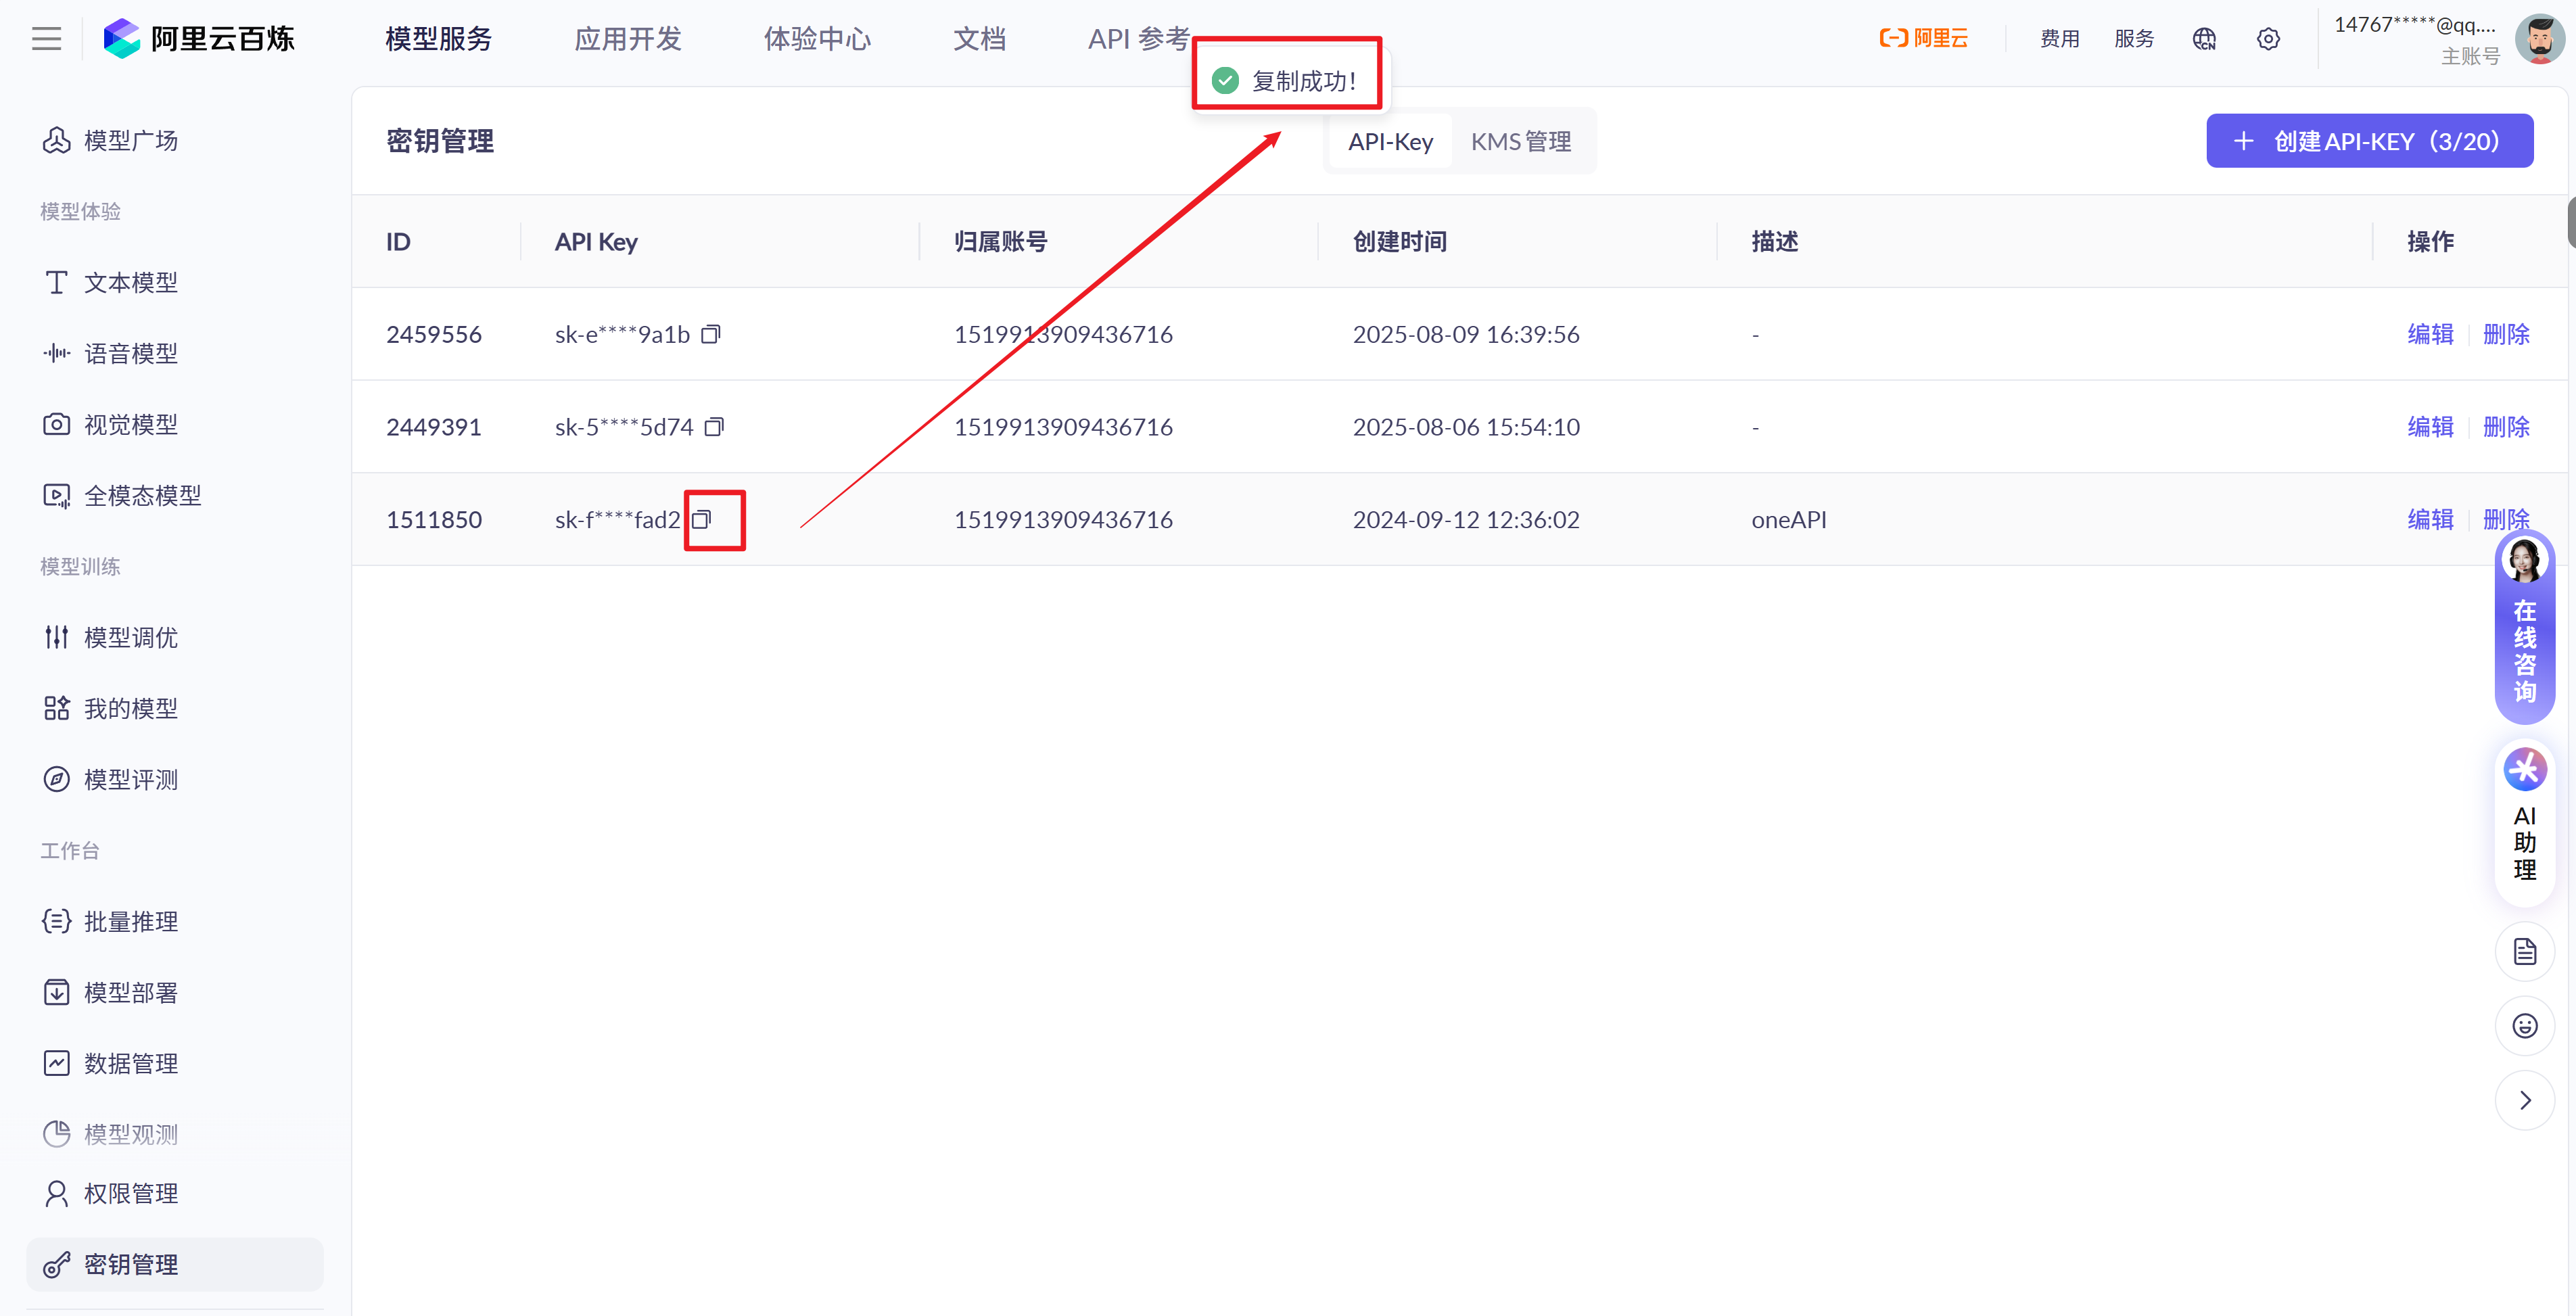Click 编辑 for key ID 2459556

(x=2430, y=334)
